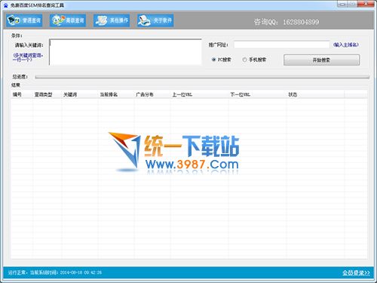
Task: Click the paw app icon in title bar
Action: 5,5
